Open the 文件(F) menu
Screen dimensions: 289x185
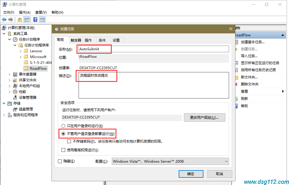pyautogui.click(x=8, y=12)
